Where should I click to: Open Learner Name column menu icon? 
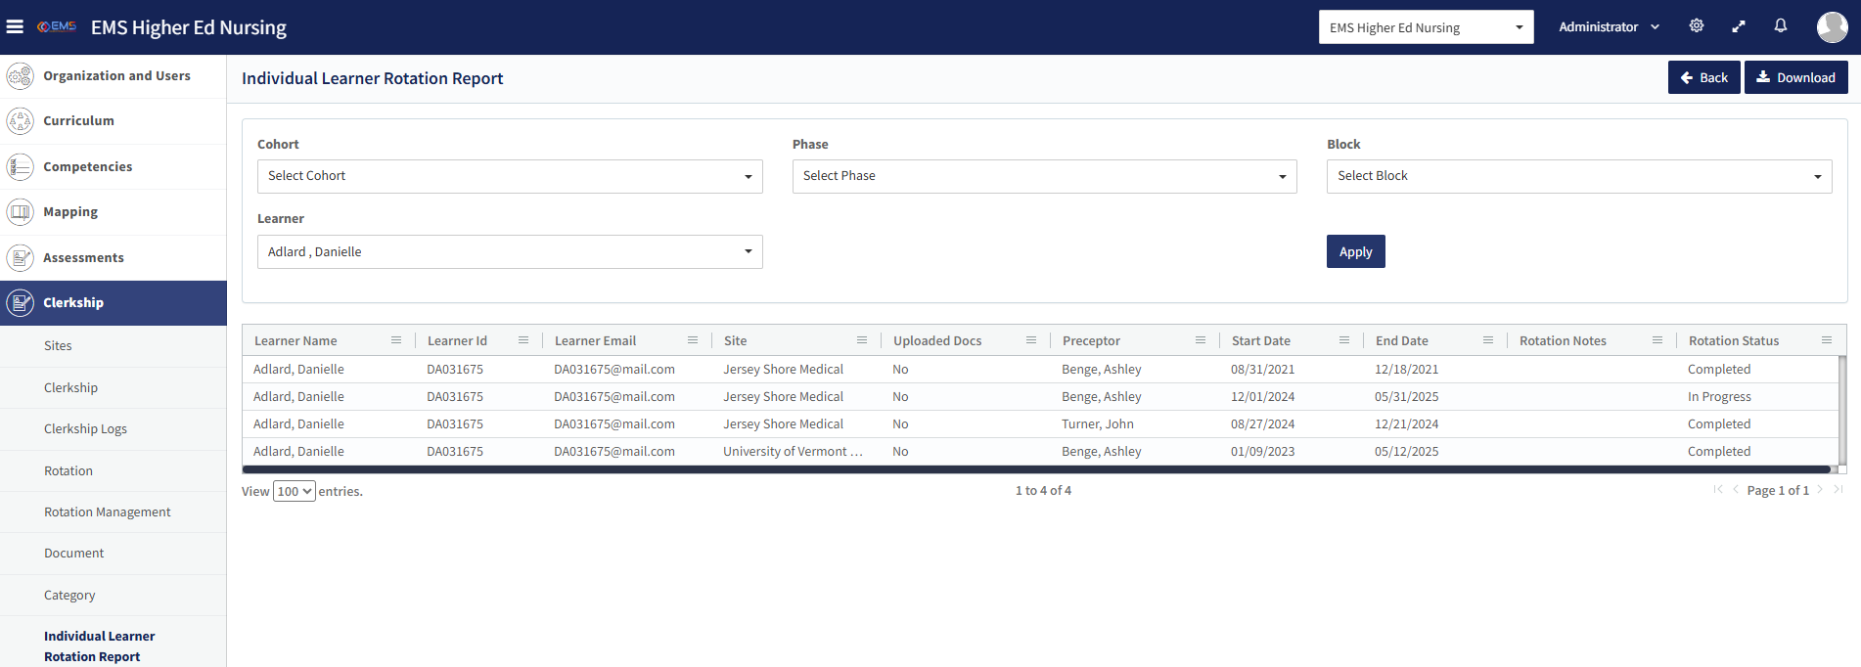pyautogui.click(x=396, y=340)
